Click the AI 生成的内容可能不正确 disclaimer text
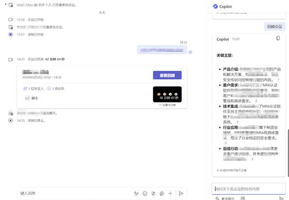289x200 pixels. (231, 170)
